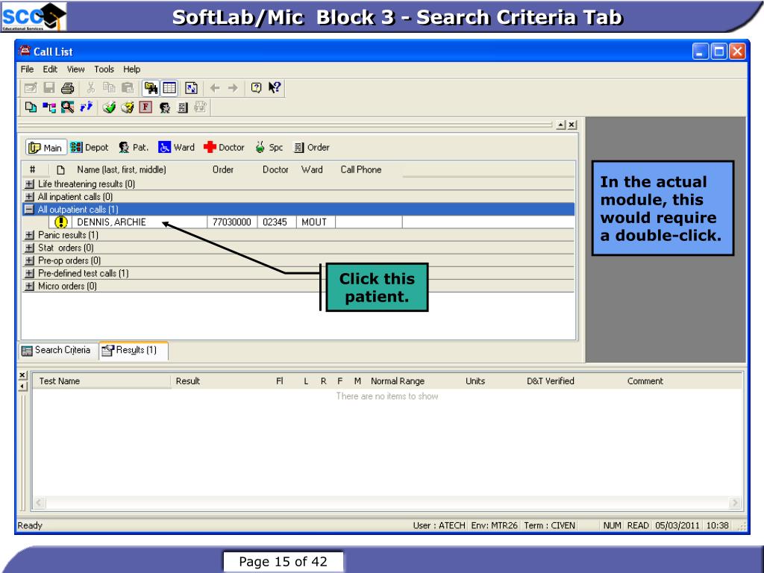Click the red F toolbar icon
Viewport: 764px width, 573px height.
pyautogui.click(x=145, y=107)
